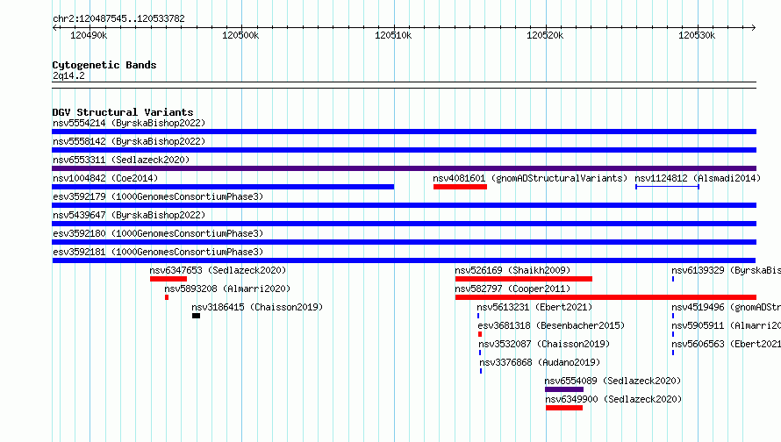
Task: Select the nsv6139329 variant label
Action: [x=727, y=270]
